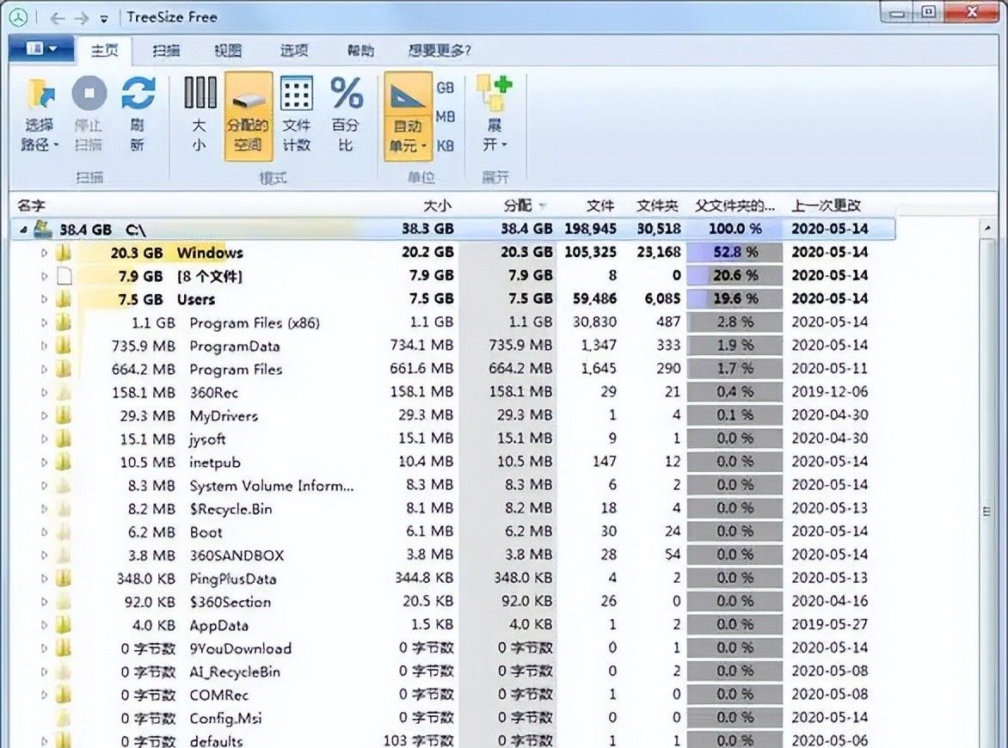Click the file icon of [8 个文件]
Screen dimensions: 1008x748
pos(64,276)
